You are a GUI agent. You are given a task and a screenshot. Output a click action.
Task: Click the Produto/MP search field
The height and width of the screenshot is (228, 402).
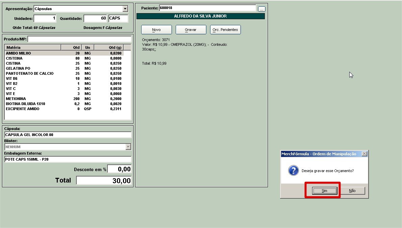pos(79,39)
